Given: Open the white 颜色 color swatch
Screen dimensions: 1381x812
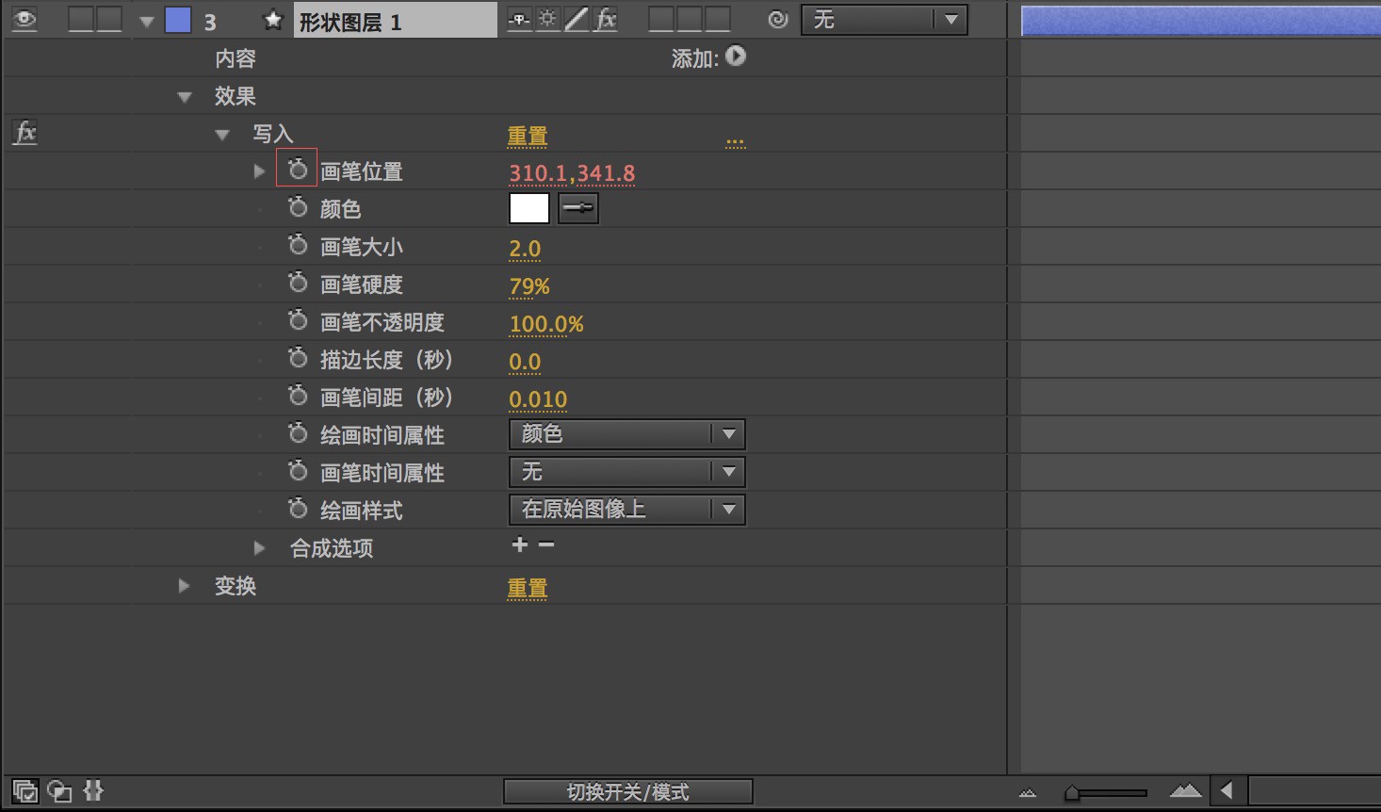Looking at the screenshot, I should point(529,208).
